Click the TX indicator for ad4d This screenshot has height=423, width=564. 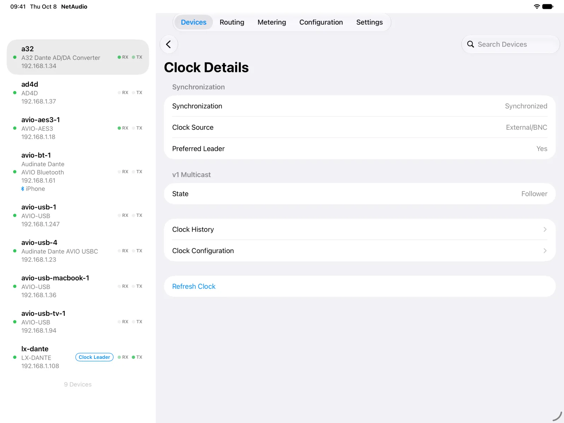tap(137, 93)
